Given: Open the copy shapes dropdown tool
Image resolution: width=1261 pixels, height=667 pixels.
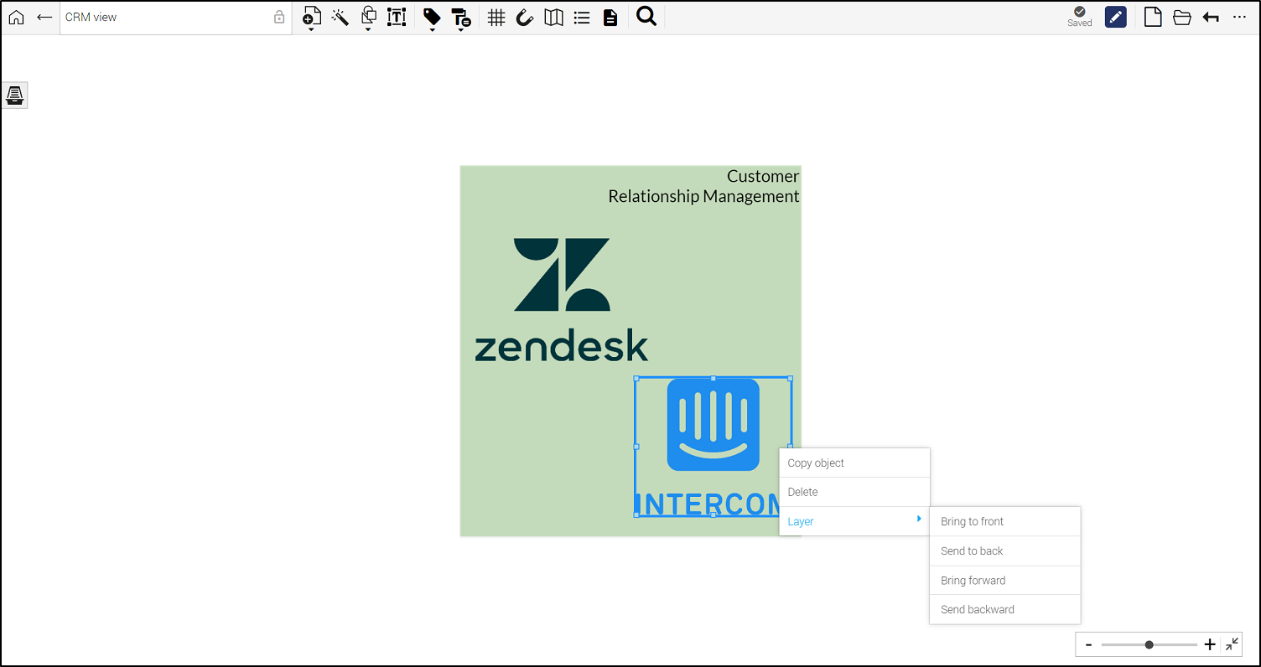Looking at the screenshot, I should [368, 18].
